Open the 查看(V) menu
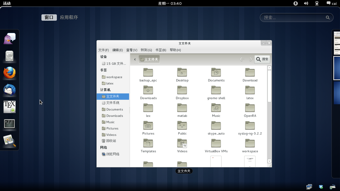 pos(132,50)
